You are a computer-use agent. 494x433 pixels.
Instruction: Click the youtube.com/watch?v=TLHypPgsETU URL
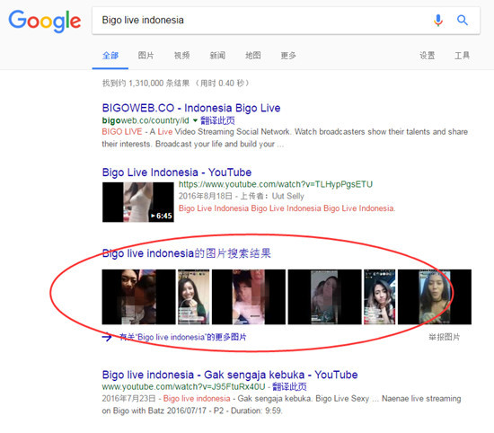pyautogui.click(x=276, y=184)
